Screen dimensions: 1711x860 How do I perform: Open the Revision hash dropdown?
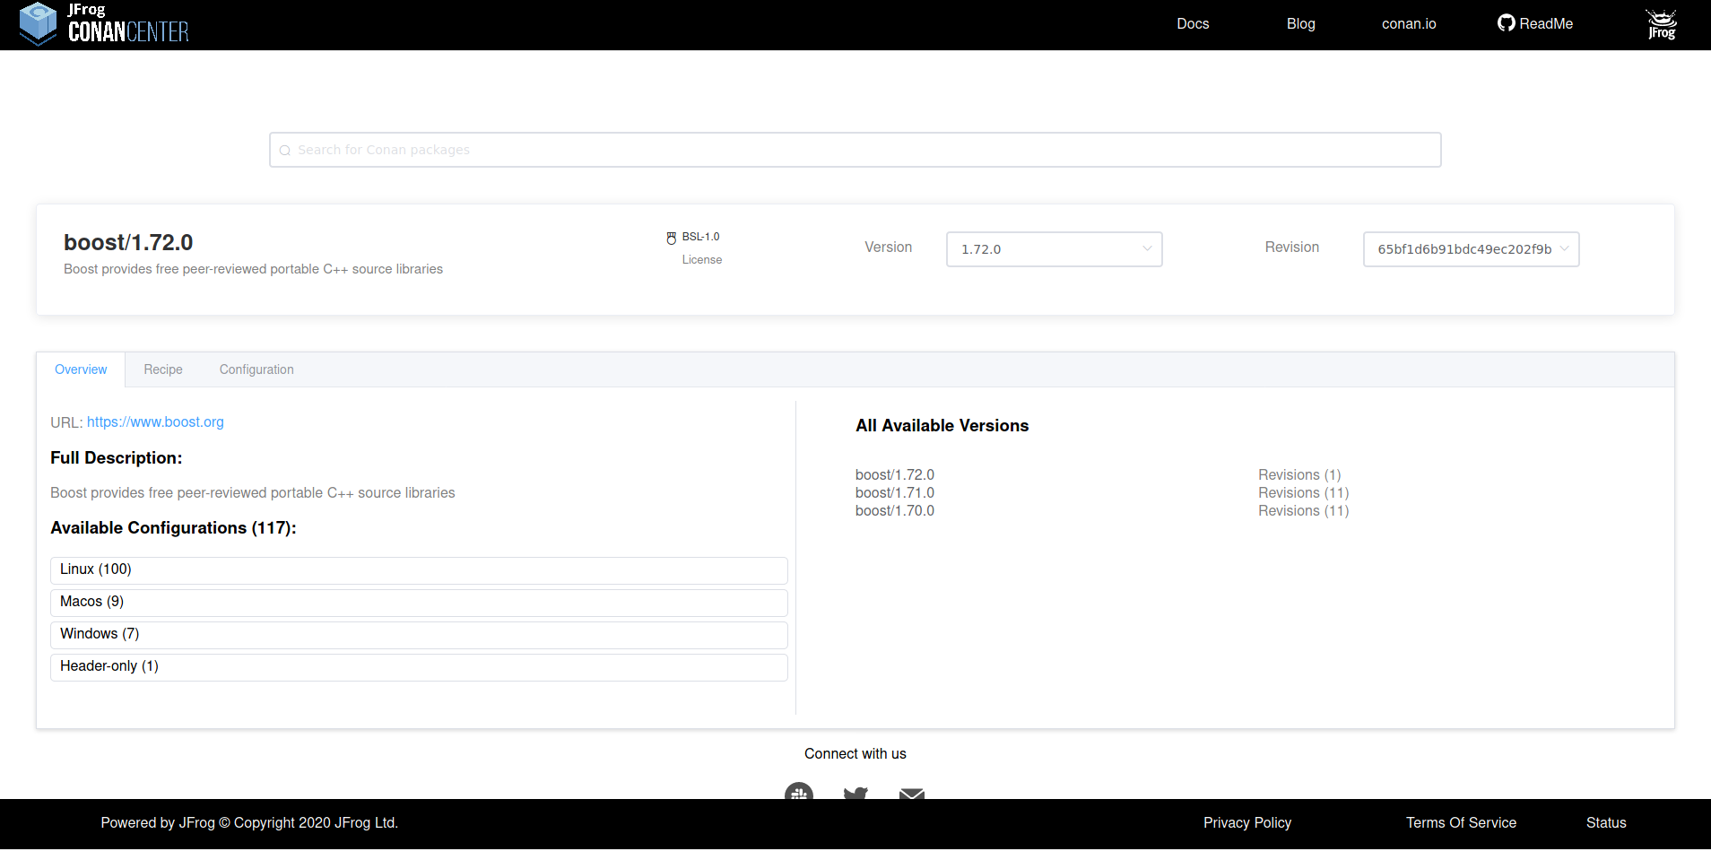1472,249
